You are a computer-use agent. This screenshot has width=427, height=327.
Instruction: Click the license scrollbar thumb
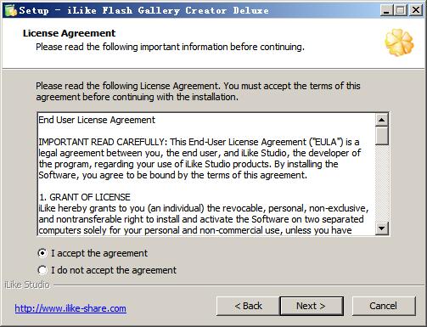[x=382, y=136]
